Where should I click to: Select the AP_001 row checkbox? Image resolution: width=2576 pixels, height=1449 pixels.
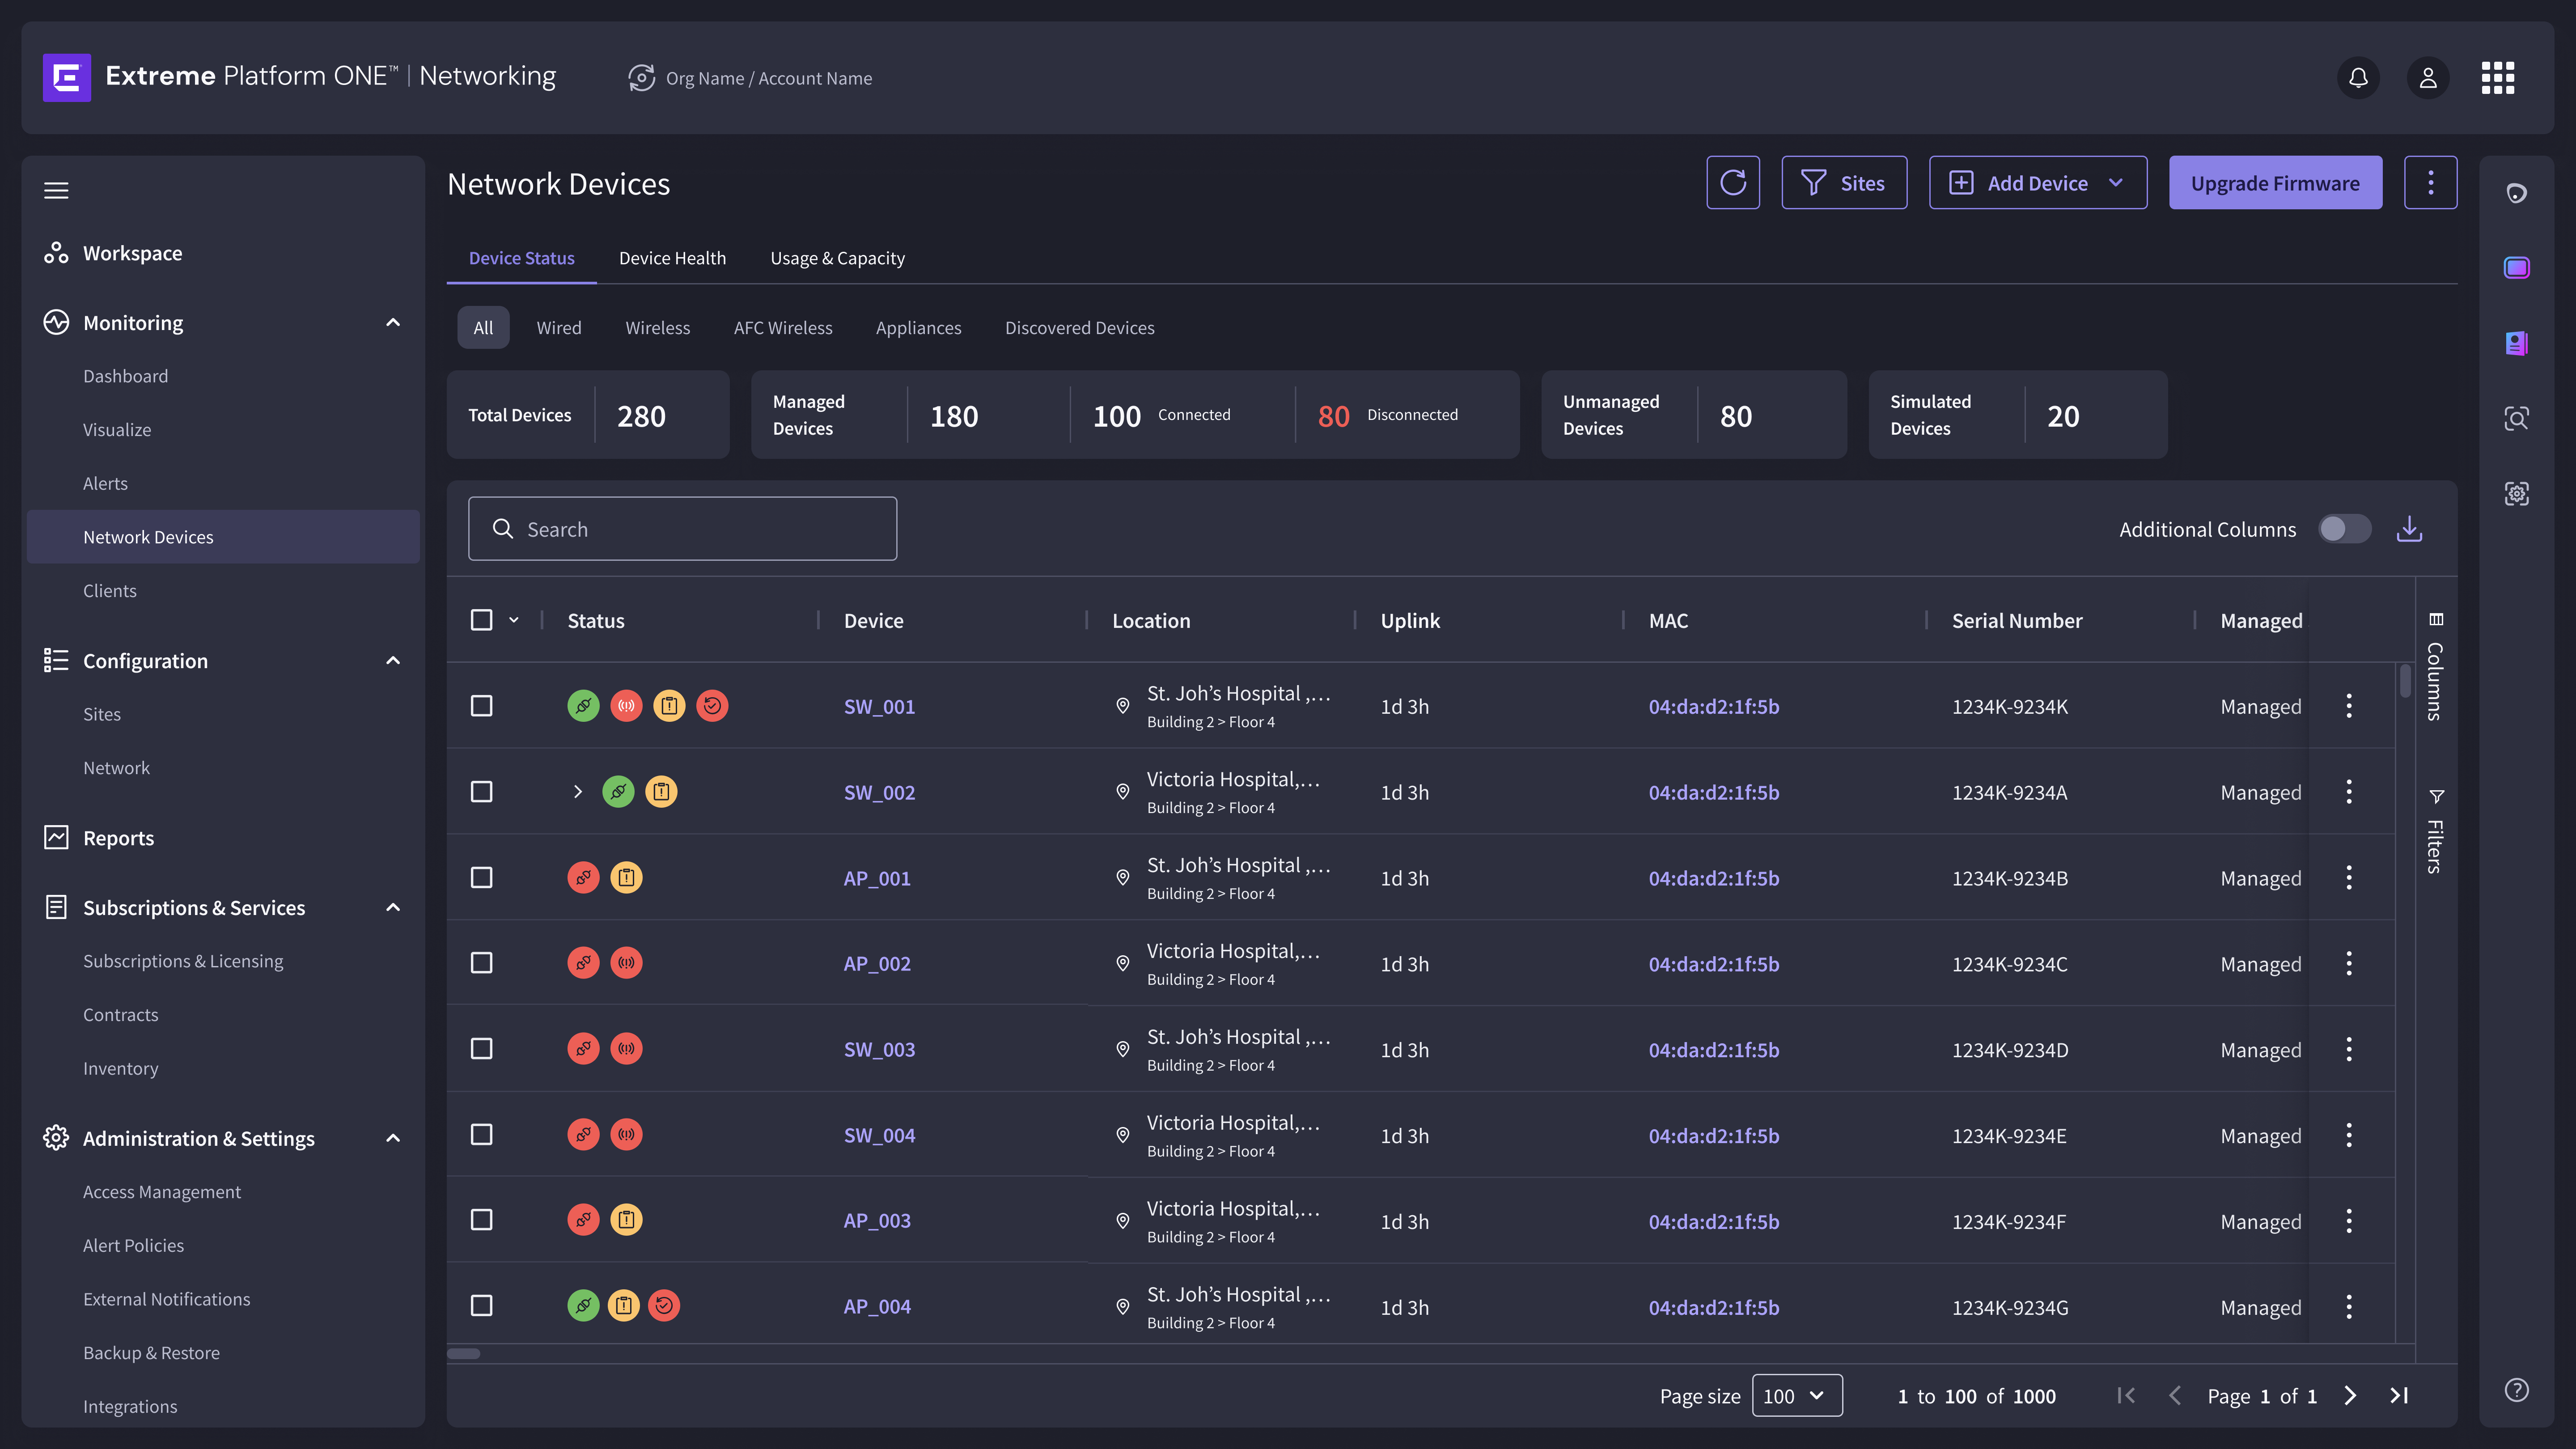click(482, 878)
